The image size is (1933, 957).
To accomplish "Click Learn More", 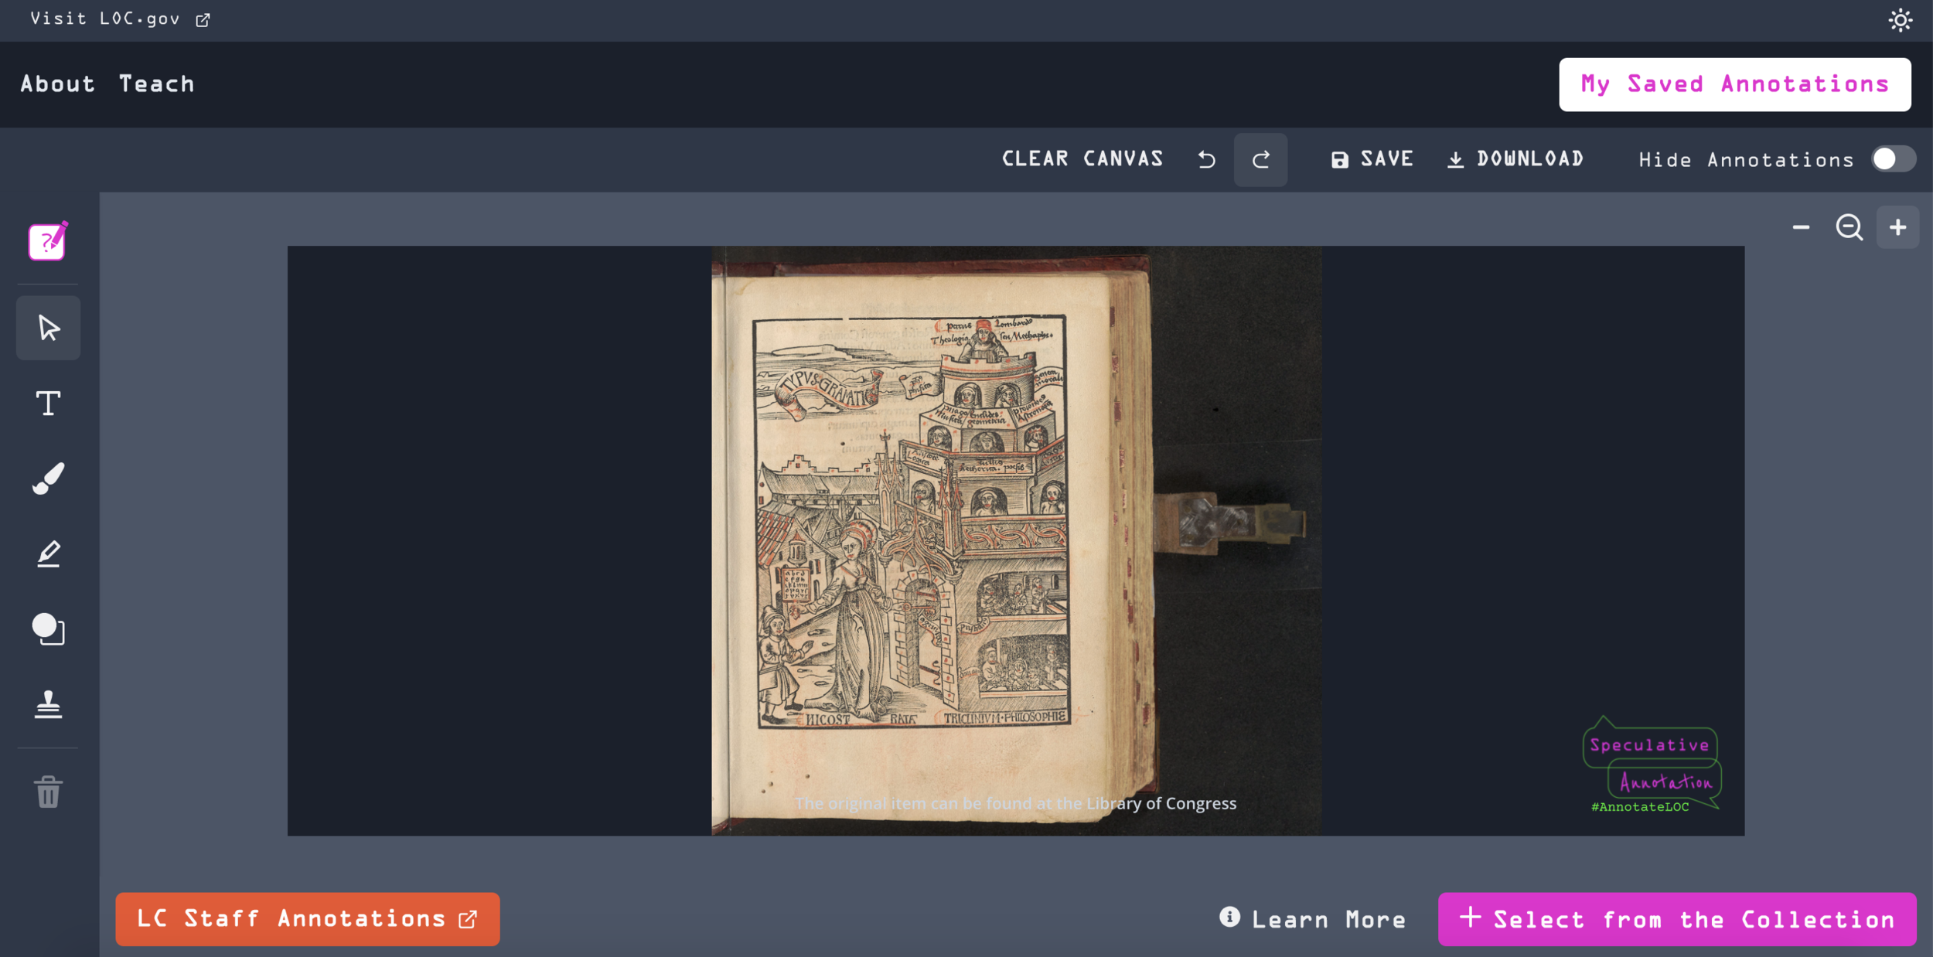I will [x=1313, y=919].
